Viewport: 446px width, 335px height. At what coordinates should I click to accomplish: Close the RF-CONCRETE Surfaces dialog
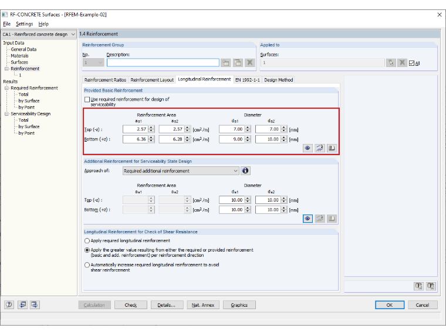coord(440,15)
